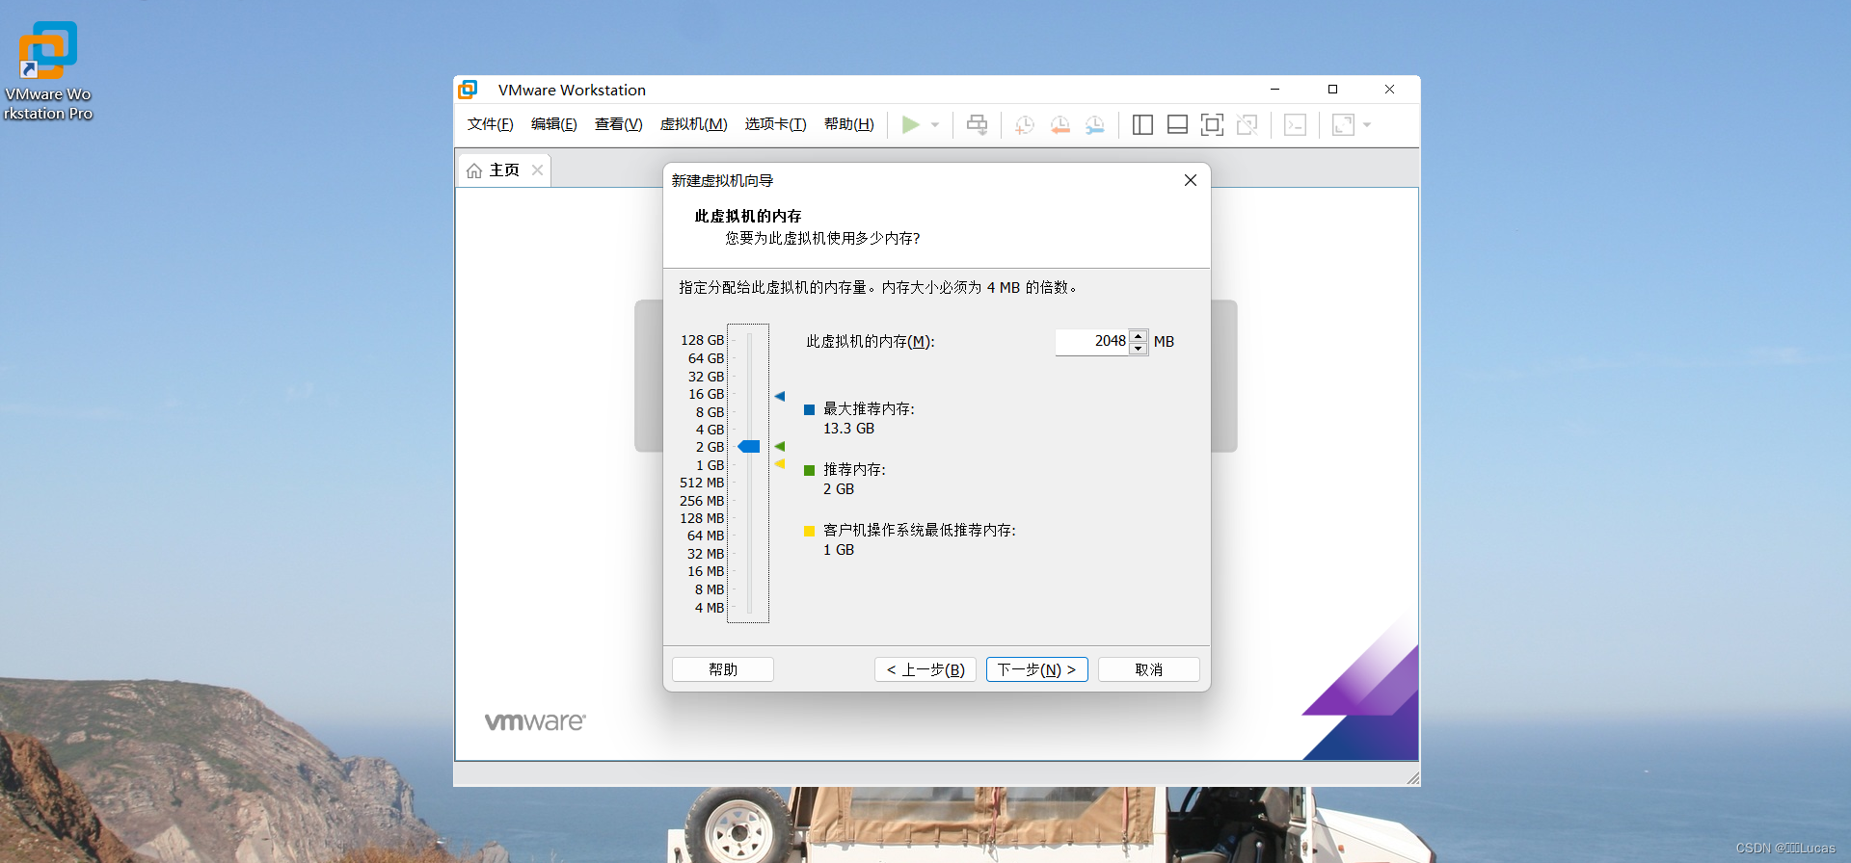Select the 主页 tab
This screenshot has width=1851, height=863.
point(504,170)
